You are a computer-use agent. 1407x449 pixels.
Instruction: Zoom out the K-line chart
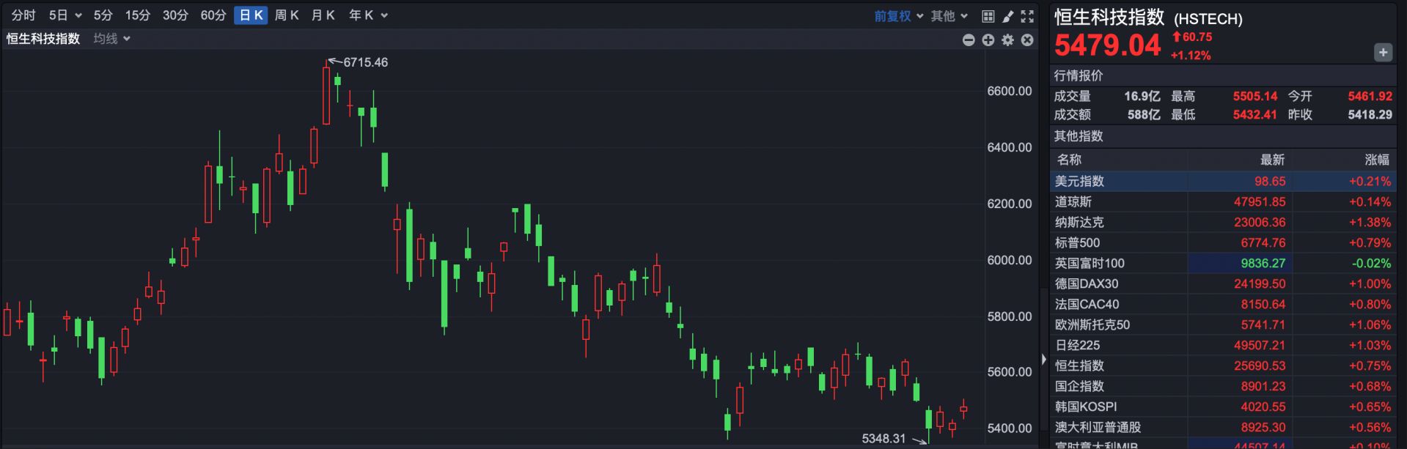(x=969, y=40)
